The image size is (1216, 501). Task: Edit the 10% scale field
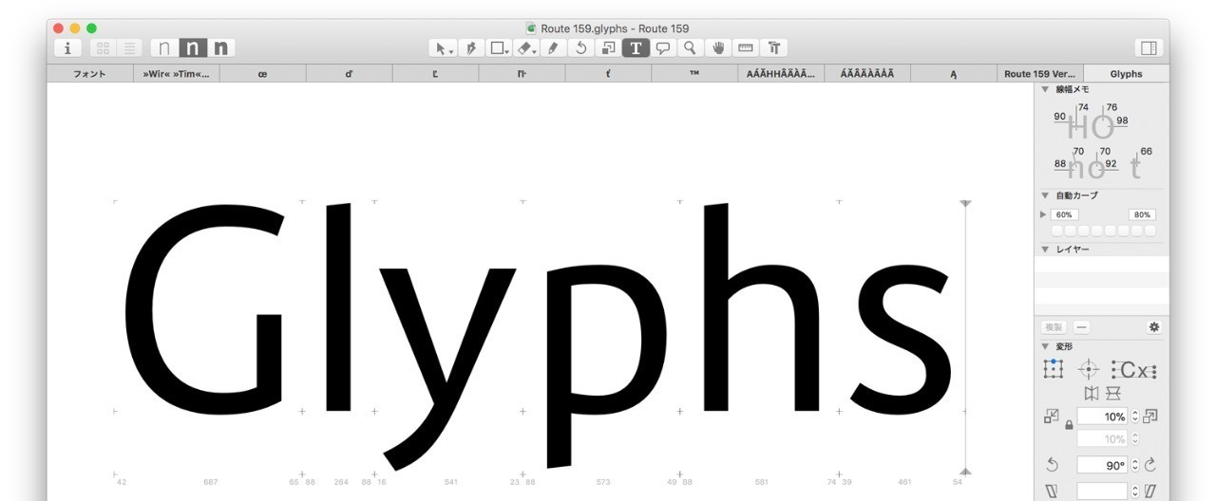click(x=1102, y=417)
